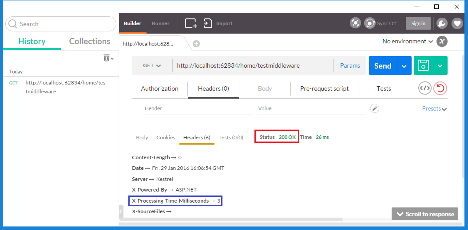The image size is (468, 230).
Task: Select the Collections sidebar tab
Action: click(x=90, y=41)
